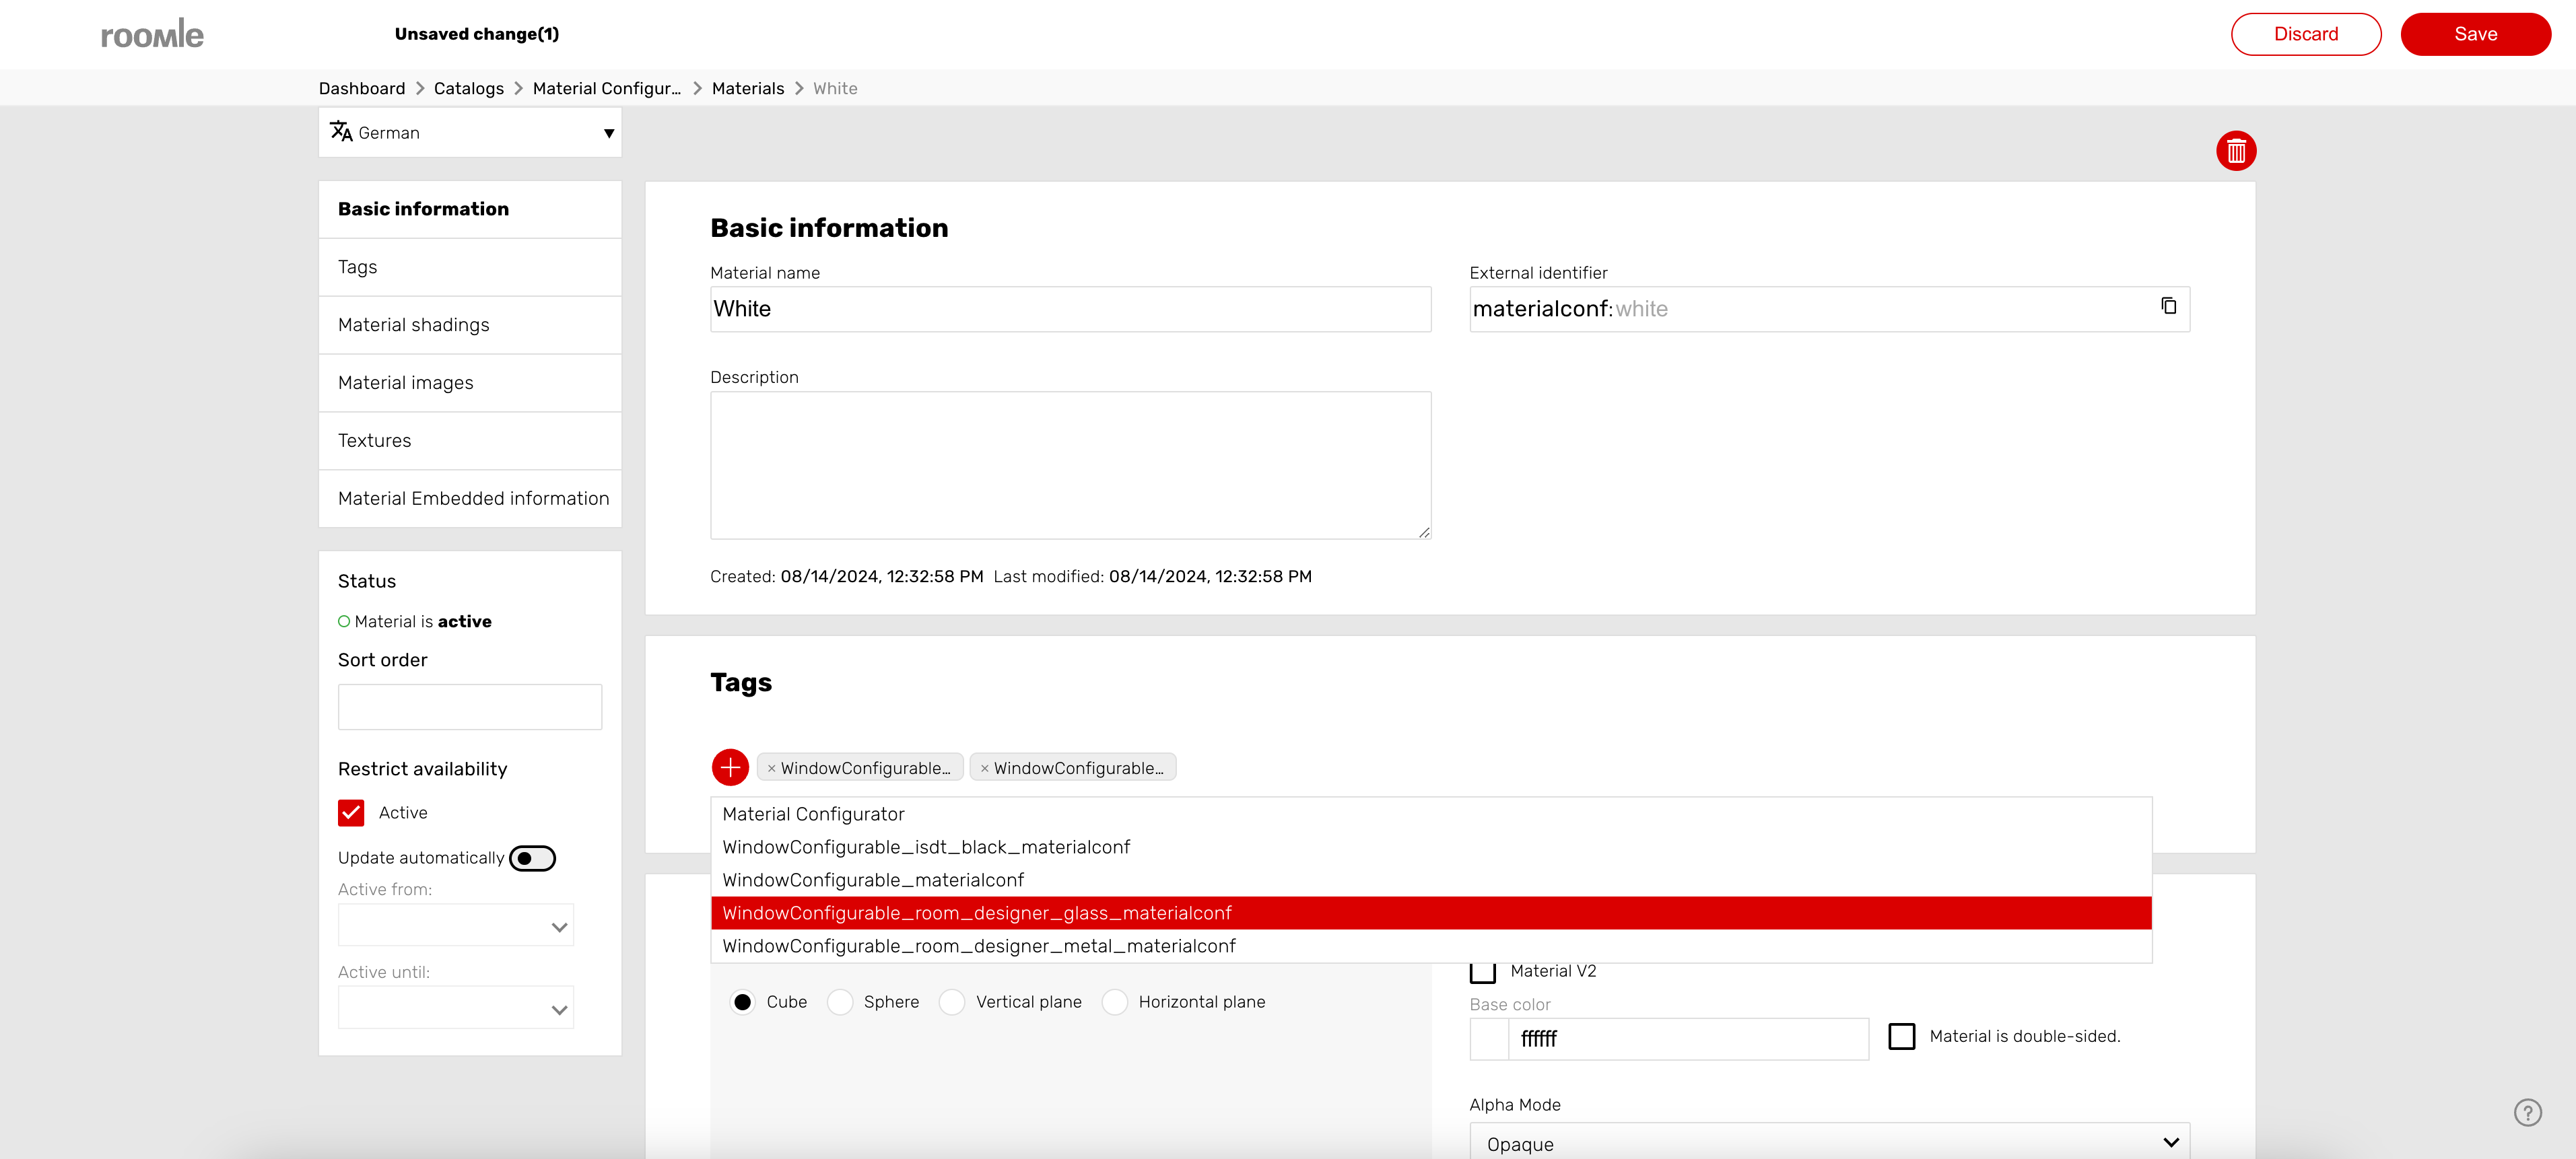Remove the first WindowConfigurable tag chip
Image resolution: width=2576 pixels, height=1159 pixels.
[x=771, y=768]
